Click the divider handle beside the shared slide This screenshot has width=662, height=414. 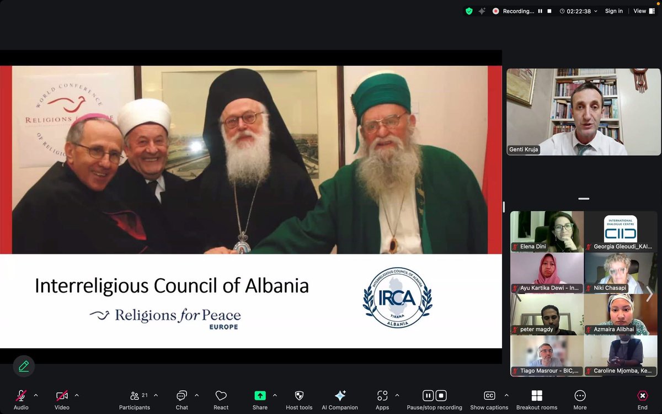point(503,207)
